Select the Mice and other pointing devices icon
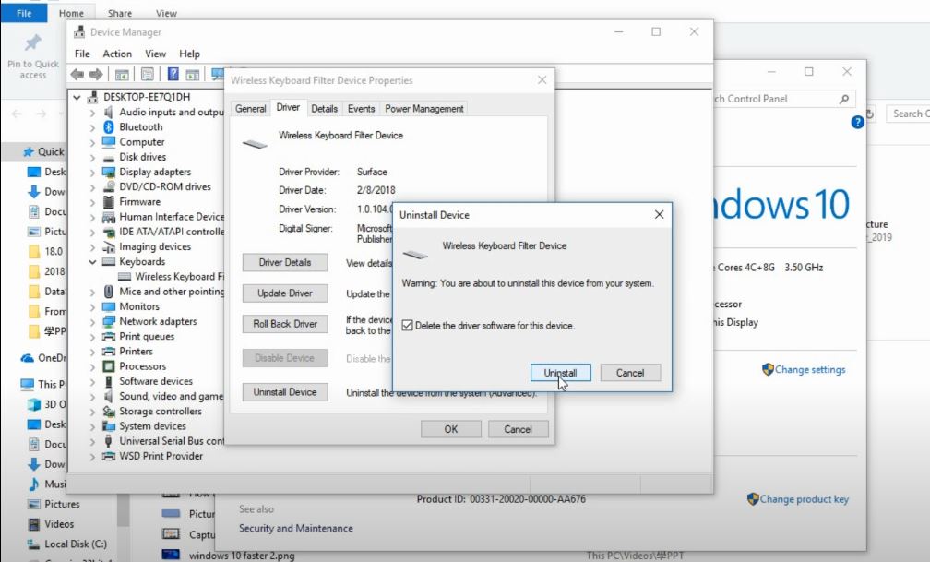930x562 pixels. (109, 292)
